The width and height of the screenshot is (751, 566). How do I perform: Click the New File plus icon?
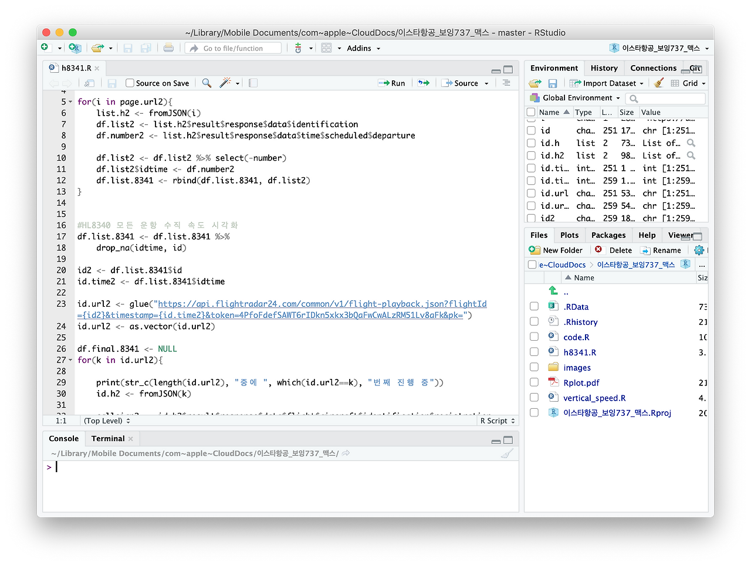pyautogui.click(x=45, y=48)
